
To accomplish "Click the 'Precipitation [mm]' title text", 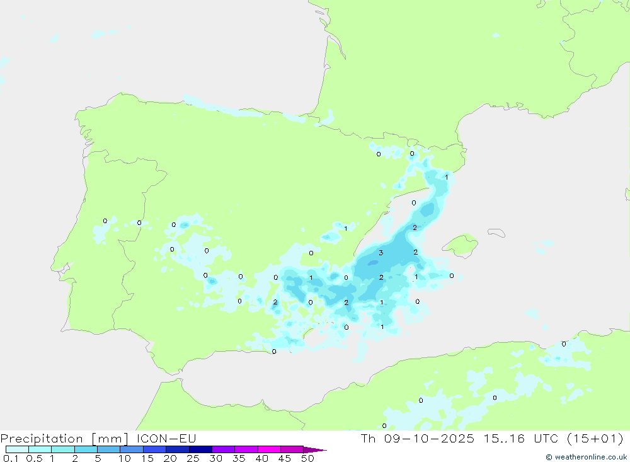I will coord(64,439).
